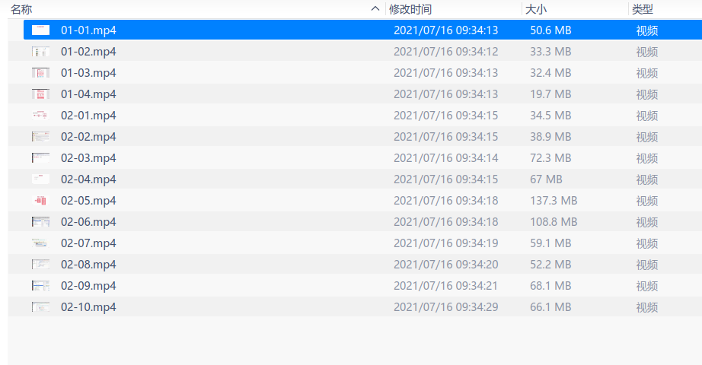This screenshot has height=365, width=702.
Task: Click the 66.1 MB size cell
Action: pos(550,307)
